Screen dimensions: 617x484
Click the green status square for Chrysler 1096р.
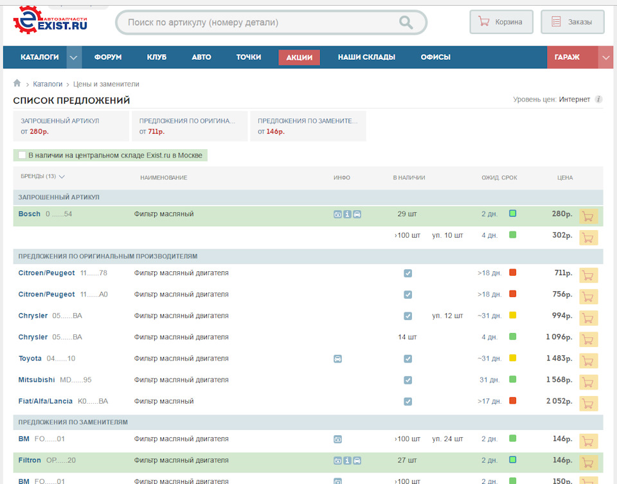point(512,337)
